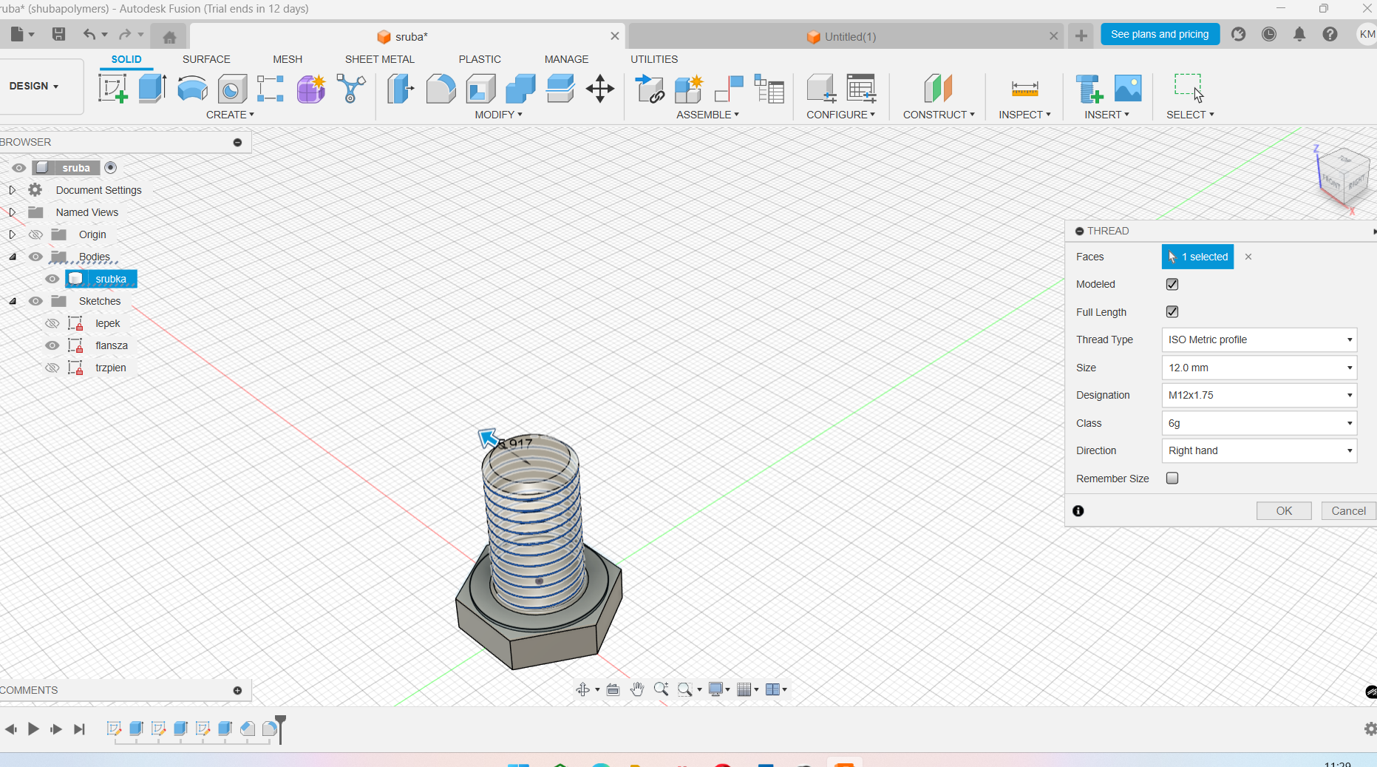Click the Create Sketch icon
The width and height of the screenshot is (1377, 767).
(x=112, y=89)
